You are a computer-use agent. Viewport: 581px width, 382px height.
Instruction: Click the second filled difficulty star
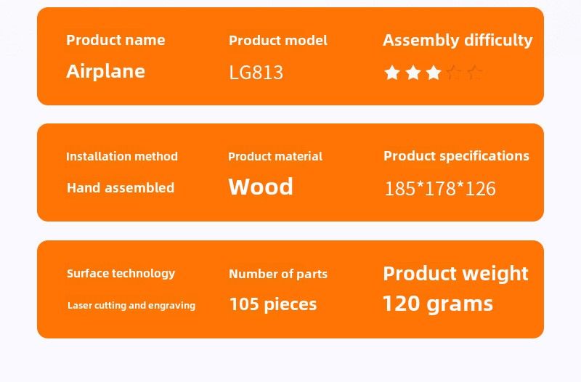(x=413, y=73)
